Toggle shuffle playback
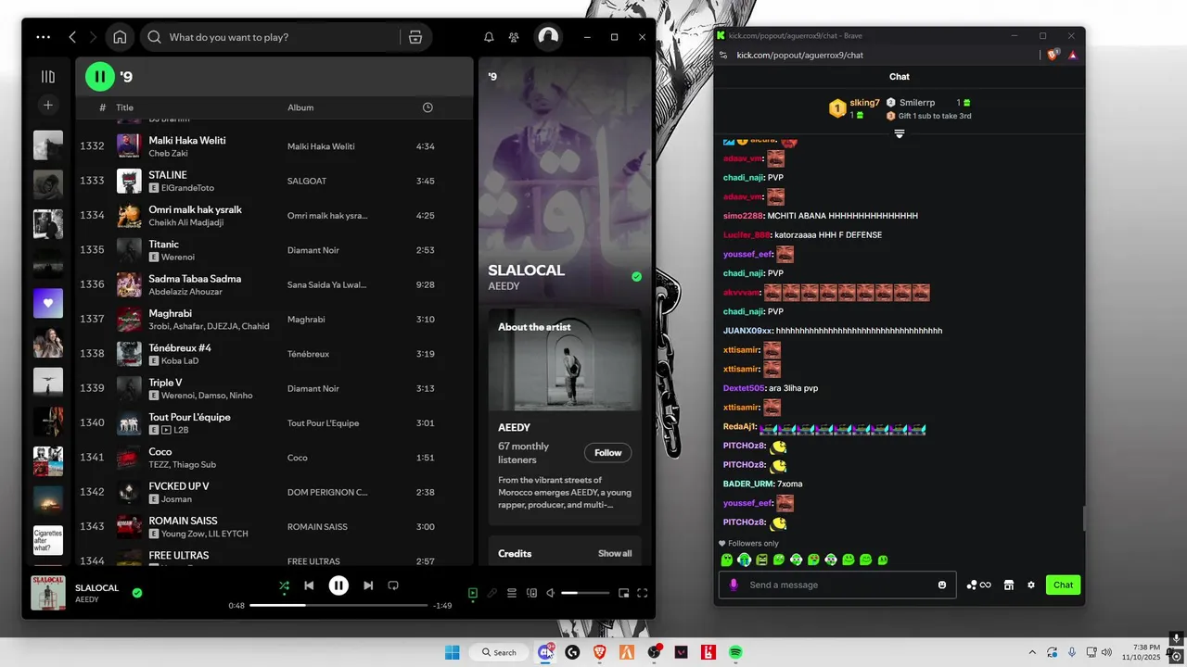The width and height of the screenshot is (1187, 667). point(284,585)
